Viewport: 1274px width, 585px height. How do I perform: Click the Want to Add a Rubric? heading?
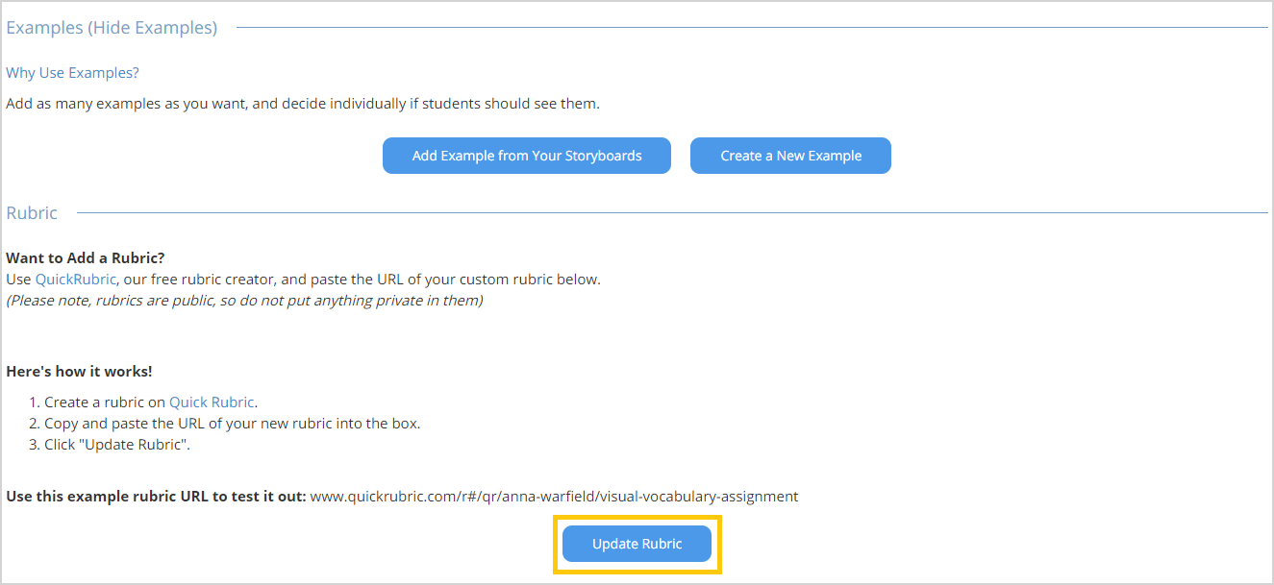click(x=86, y=257)
